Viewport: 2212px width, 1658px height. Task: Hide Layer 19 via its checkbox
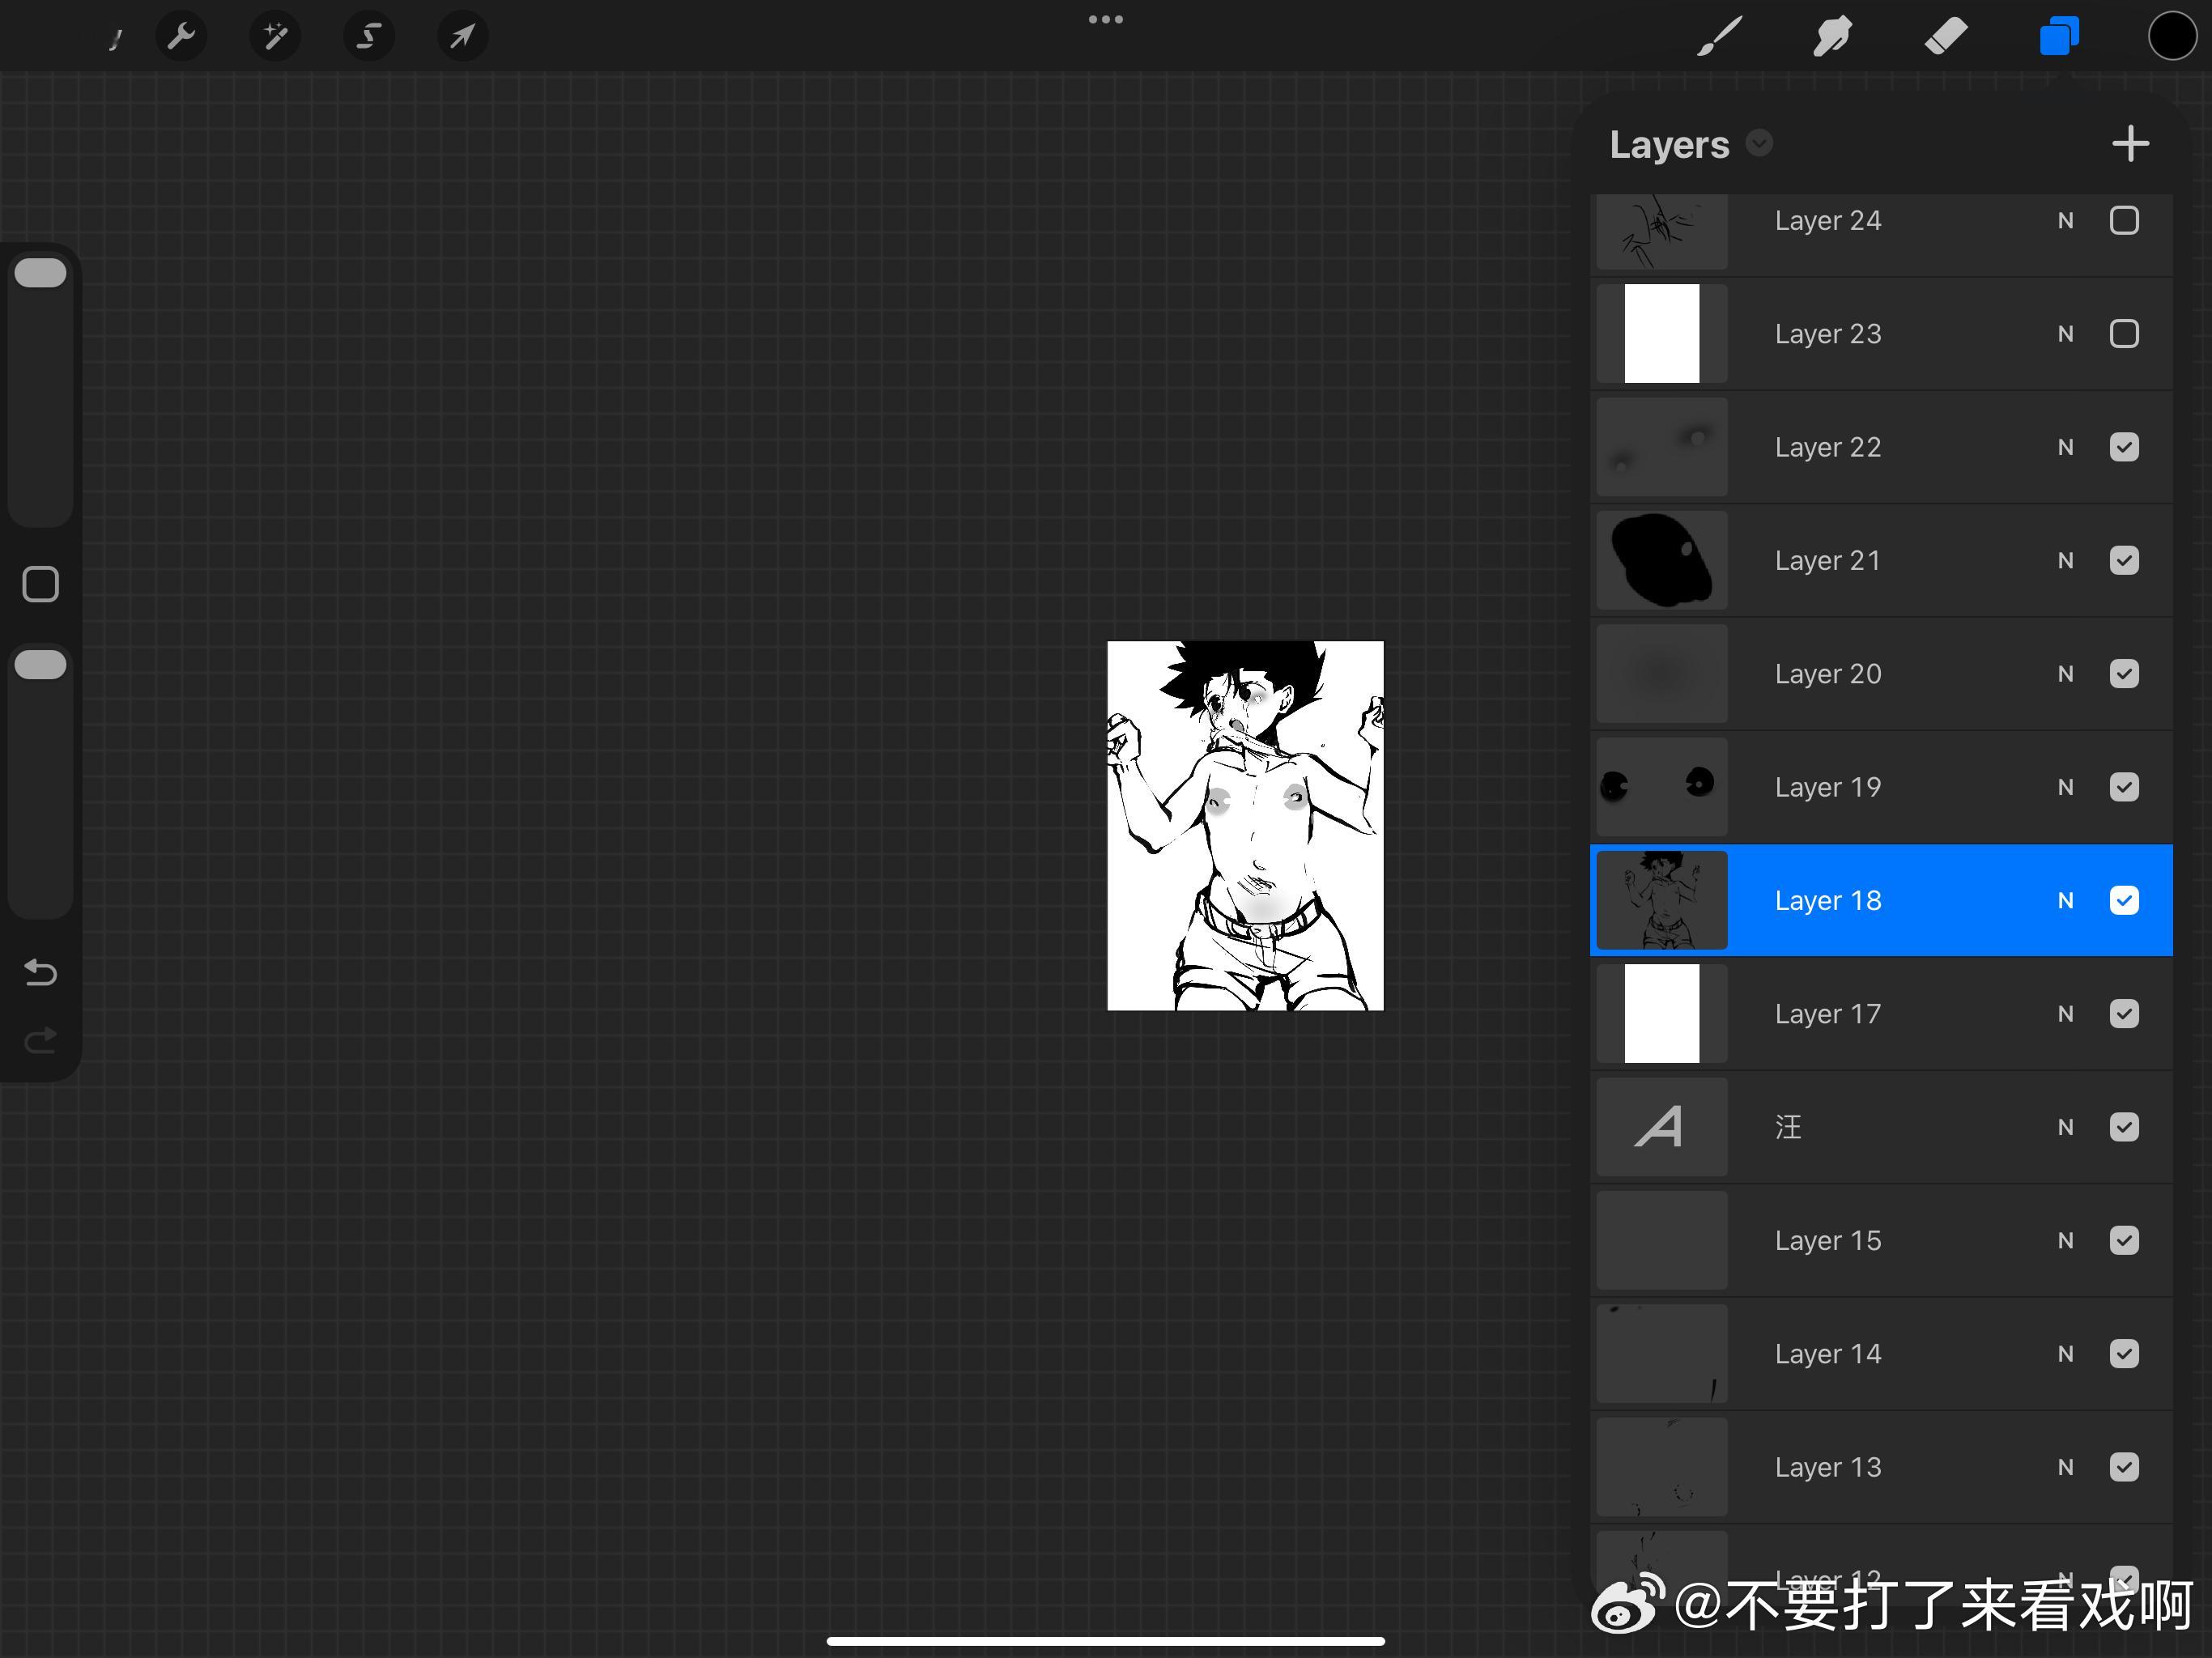pos(2124,787)
